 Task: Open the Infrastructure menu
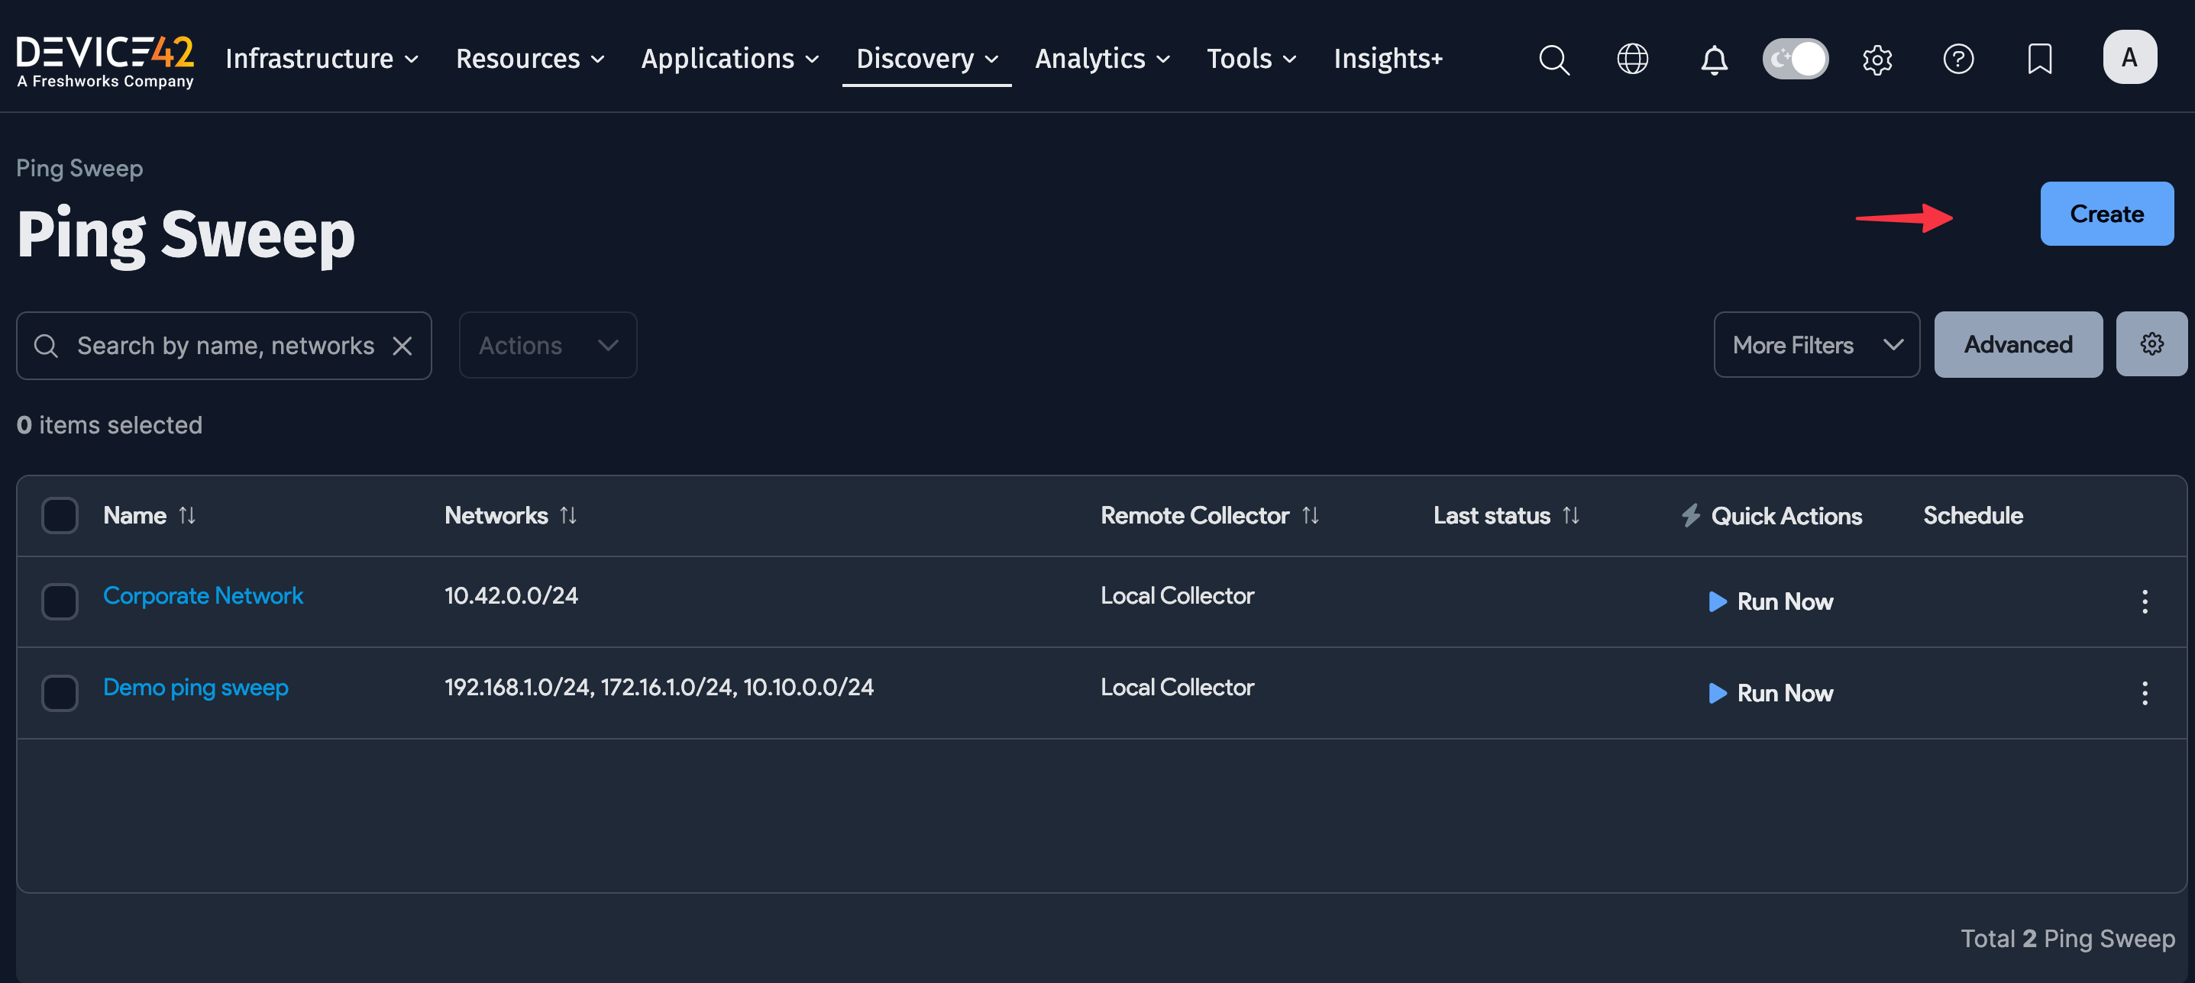point(322,59)
